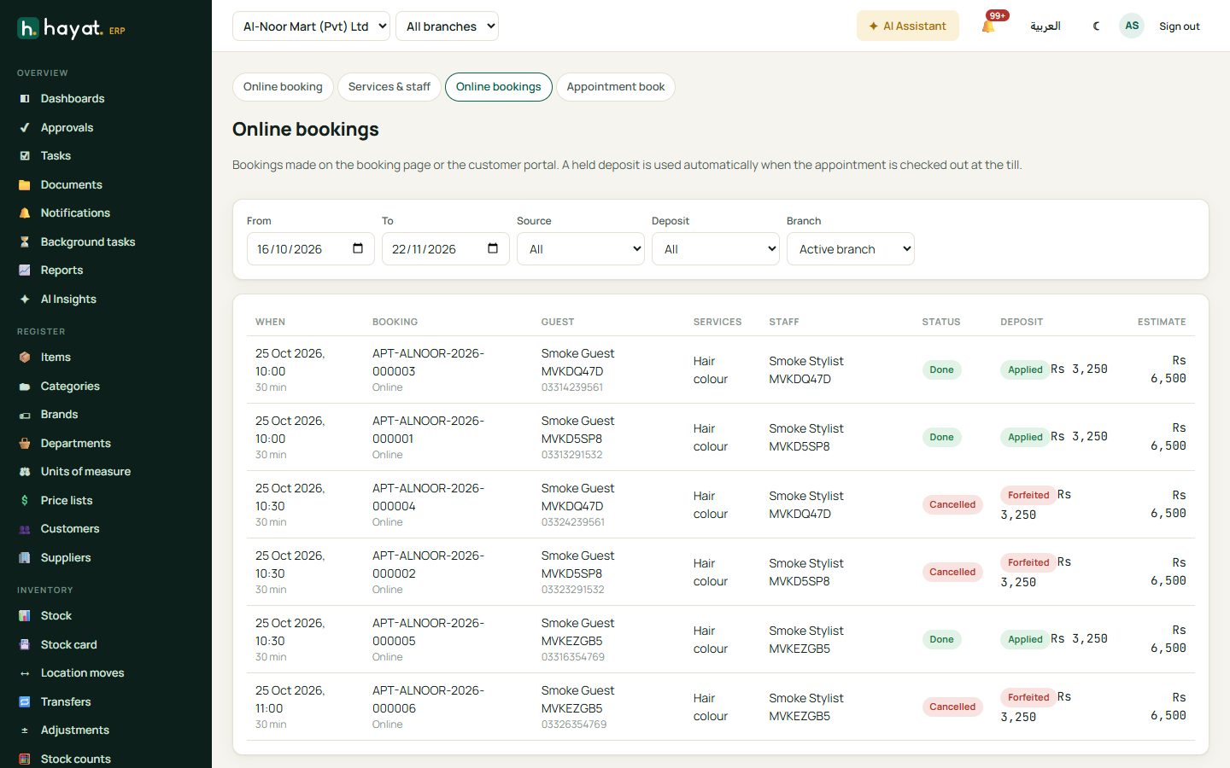Open the To date calendar picker icon

(493, 248)
